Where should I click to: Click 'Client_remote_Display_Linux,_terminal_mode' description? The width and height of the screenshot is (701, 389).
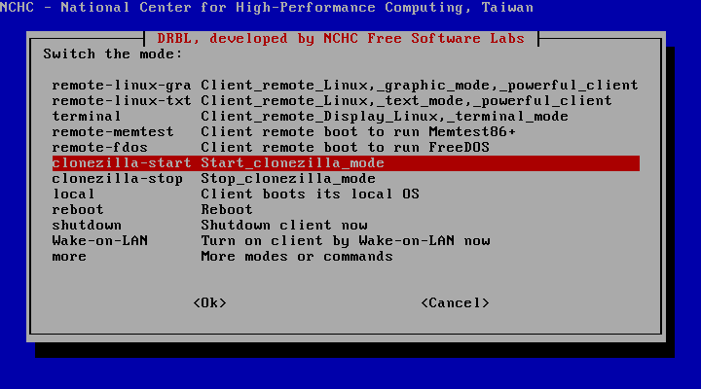click(385, 117)
